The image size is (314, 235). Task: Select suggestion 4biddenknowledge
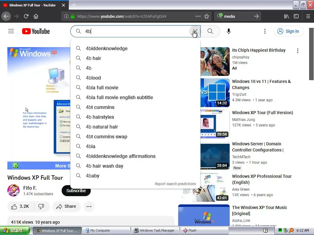click(135, 48)
